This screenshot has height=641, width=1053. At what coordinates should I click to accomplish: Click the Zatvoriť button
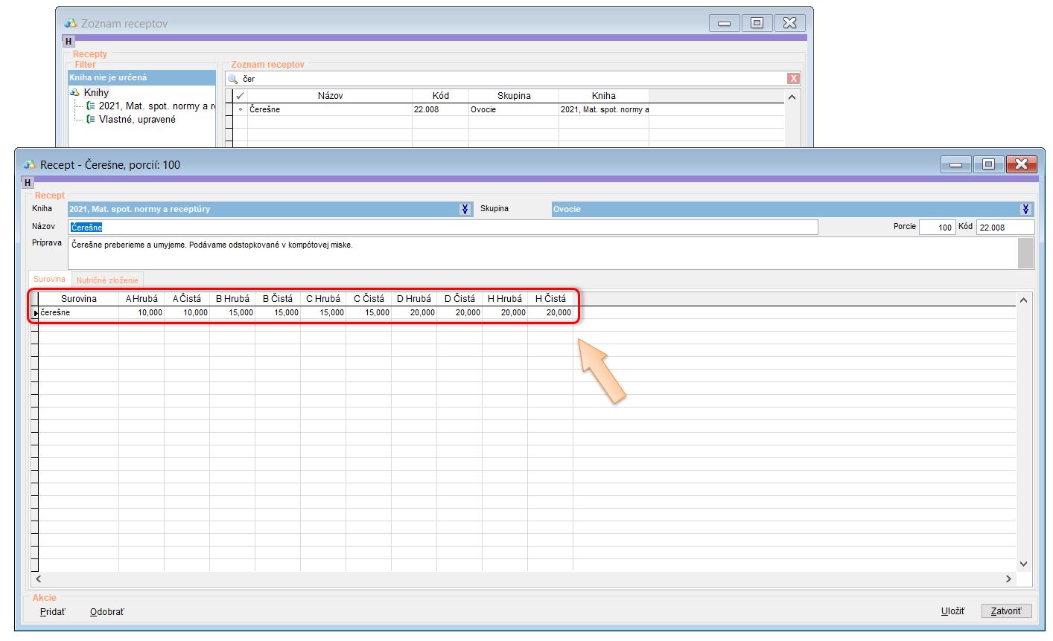(1006, 611)
